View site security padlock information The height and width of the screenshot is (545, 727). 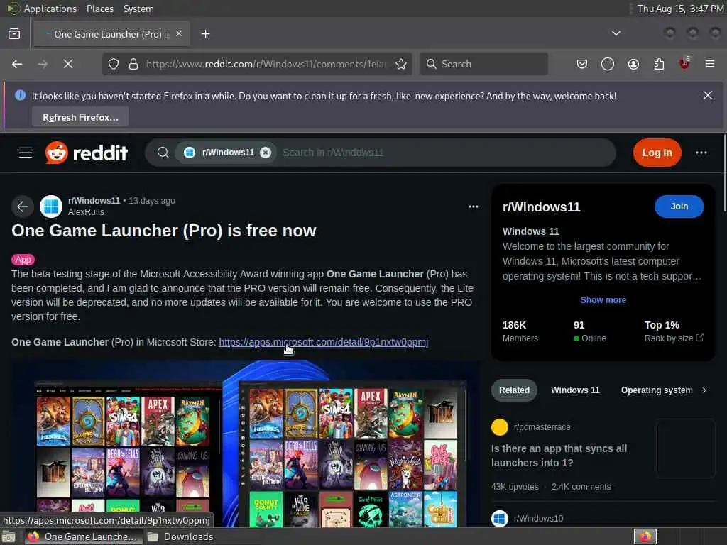coord(133,64)
